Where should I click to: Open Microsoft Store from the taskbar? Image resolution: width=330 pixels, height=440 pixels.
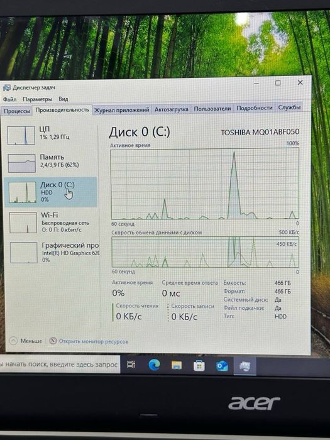tap(199, 366)
